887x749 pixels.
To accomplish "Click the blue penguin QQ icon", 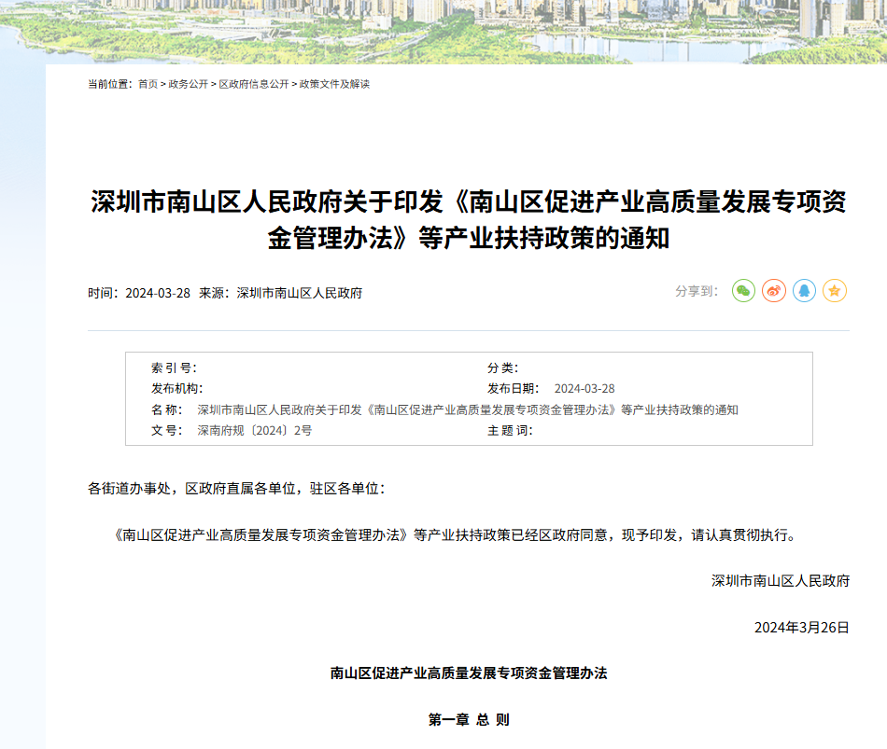I will click(x=804, y=291).
